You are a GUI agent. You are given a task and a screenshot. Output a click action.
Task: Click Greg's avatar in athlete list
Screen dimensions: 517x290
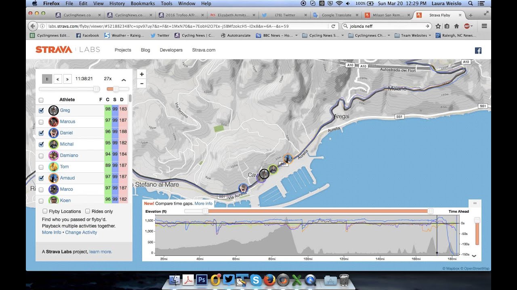[x=53, y=110]
